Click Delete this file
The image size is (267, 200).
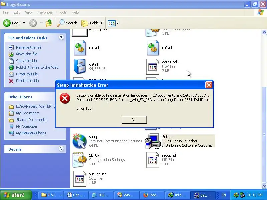tap(27, 81)
